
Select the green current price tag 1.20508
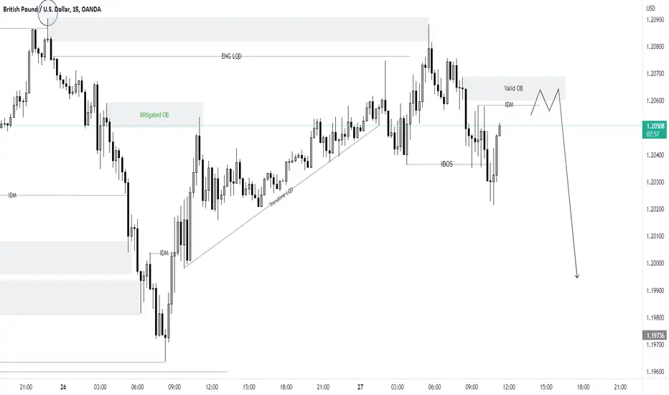point(655,126)
